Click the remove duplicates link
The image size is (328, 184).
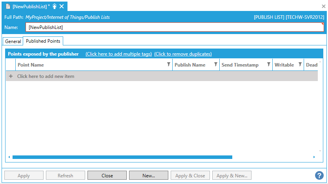click(x=183, y=54)
